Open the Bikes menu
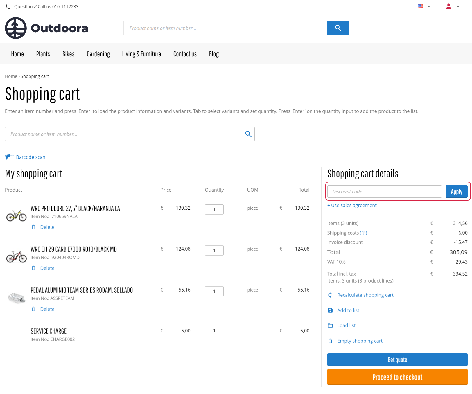472x394 pixels. [69, 54]
